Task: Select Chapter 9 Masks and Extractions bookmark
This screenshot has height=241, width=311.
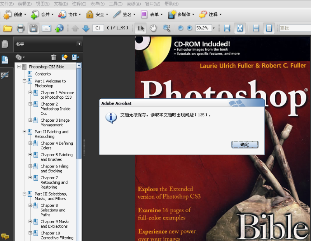Action: (x=55, y=224)
